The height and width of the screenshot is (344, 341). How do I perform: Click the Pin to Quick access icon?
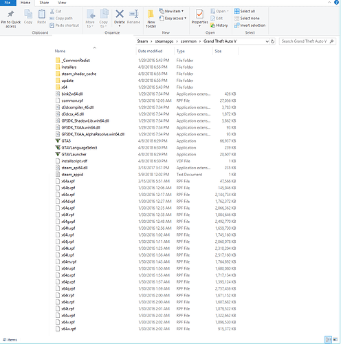click(11, 14)
